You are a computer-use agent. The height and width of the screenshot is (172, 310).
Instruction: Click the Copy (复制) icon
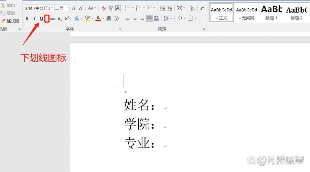click(3, 13)
